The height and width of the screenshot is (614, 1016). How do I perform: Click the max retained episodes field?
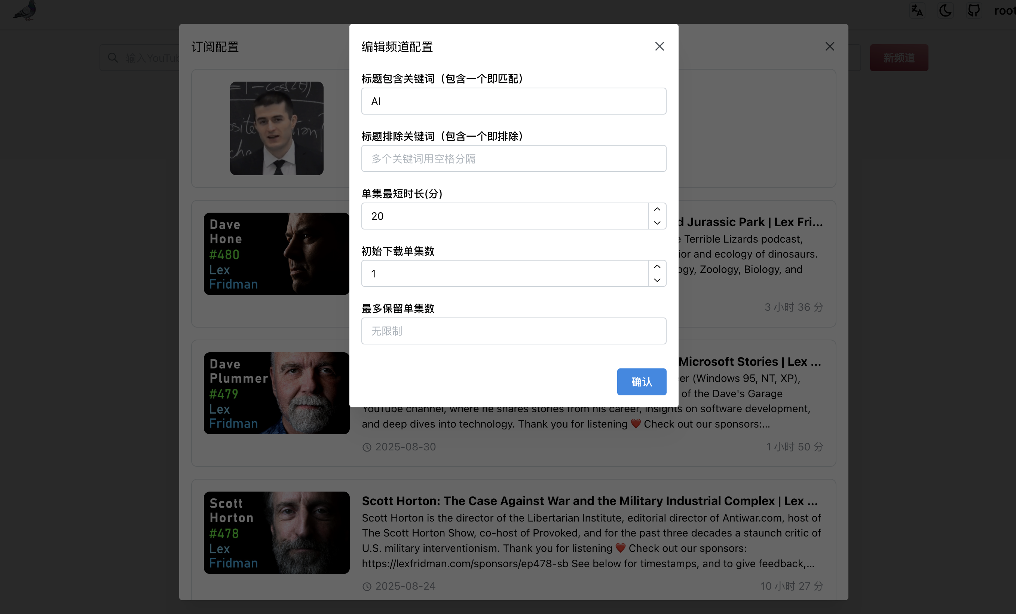pyautogui.click(x=514, y=331)
